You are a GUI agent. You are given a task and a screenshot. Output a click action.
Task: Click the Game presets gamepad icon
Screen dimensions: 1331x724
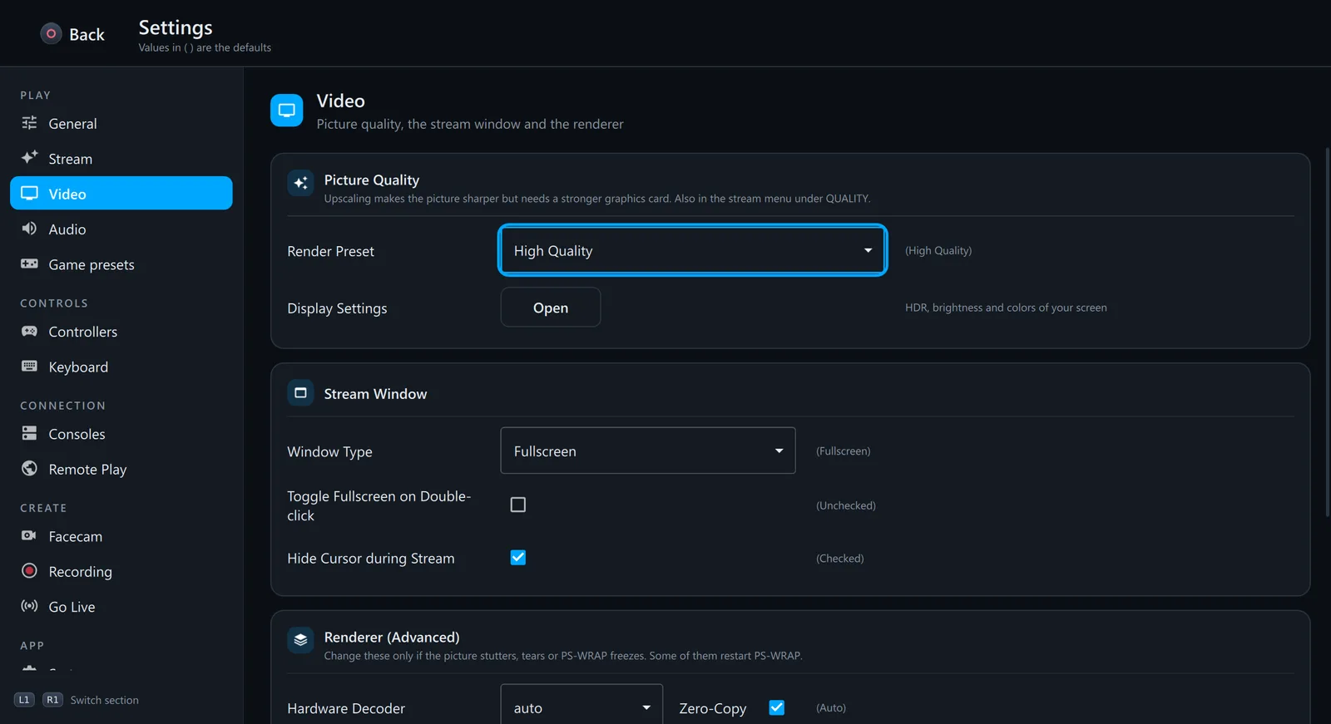point(29,264)
